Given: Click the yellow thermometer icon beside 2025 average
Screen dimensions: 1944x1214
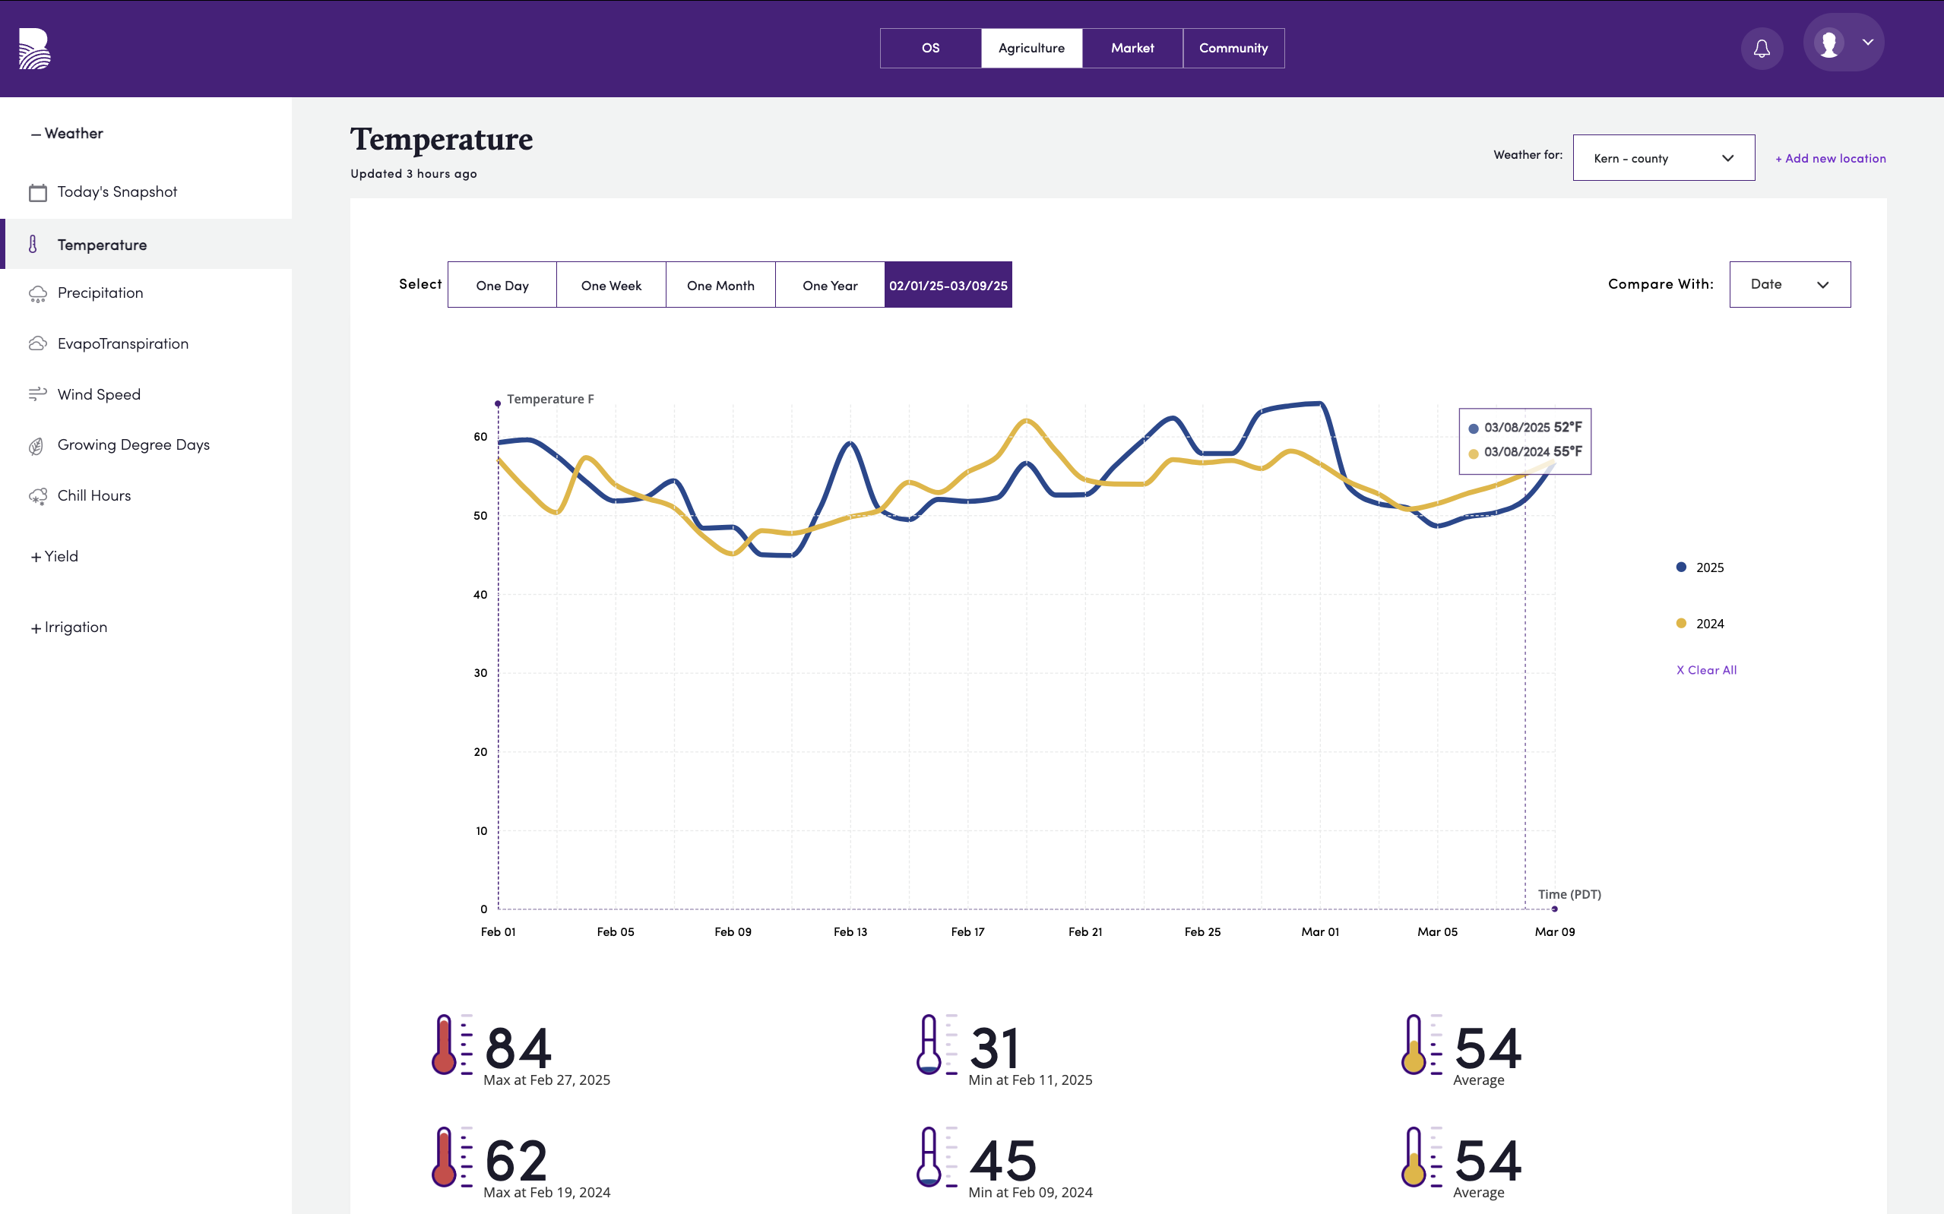Looking at the screenshot, I should (1422, 1045).
